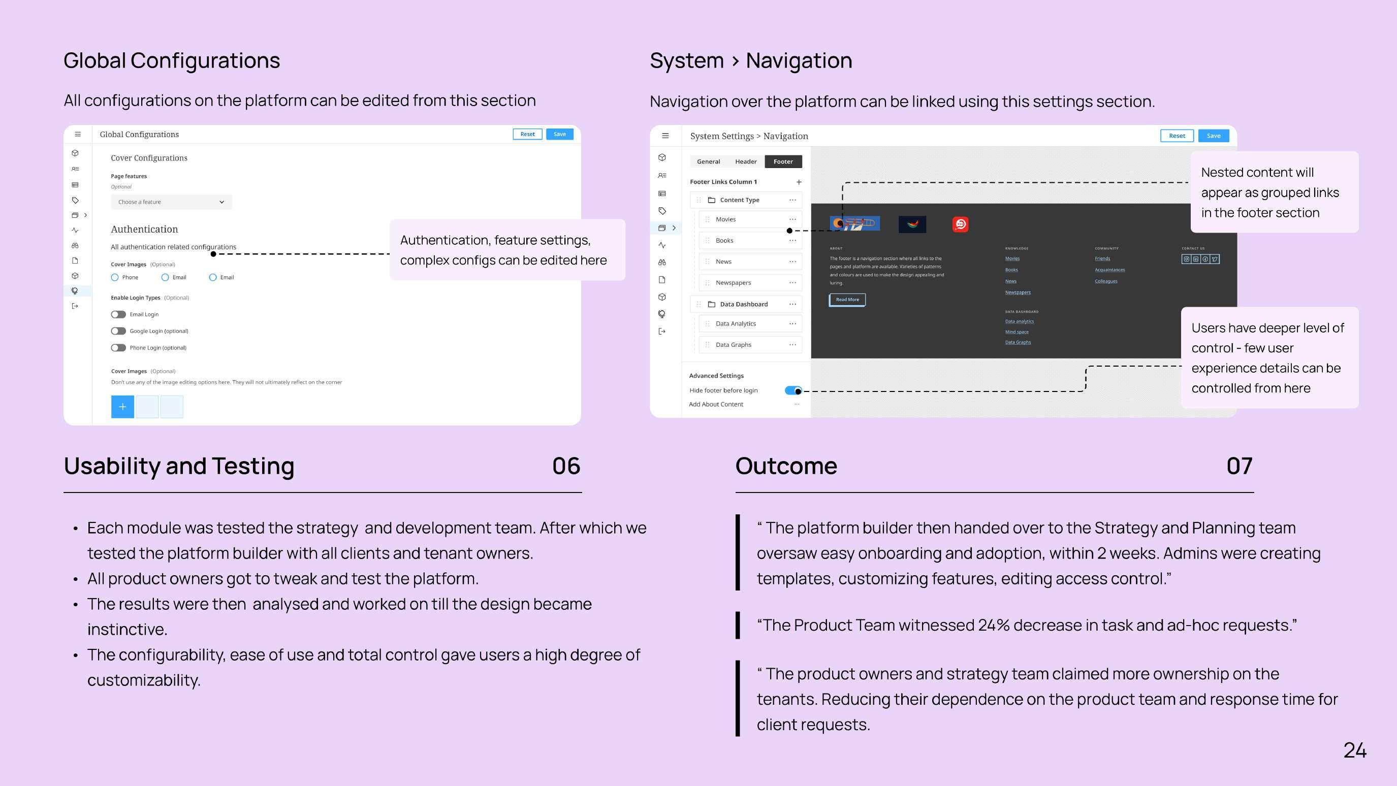
Task: Open hamburger menu in Global Configurations panel
Action: click(x=78, y=135)
